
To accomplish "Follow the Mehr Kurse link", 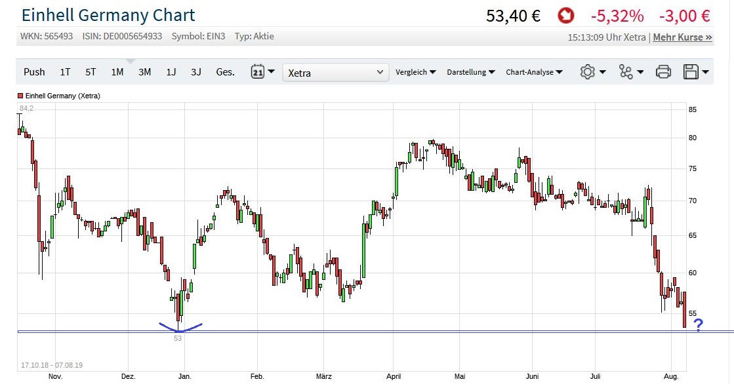I will [682, 37].
